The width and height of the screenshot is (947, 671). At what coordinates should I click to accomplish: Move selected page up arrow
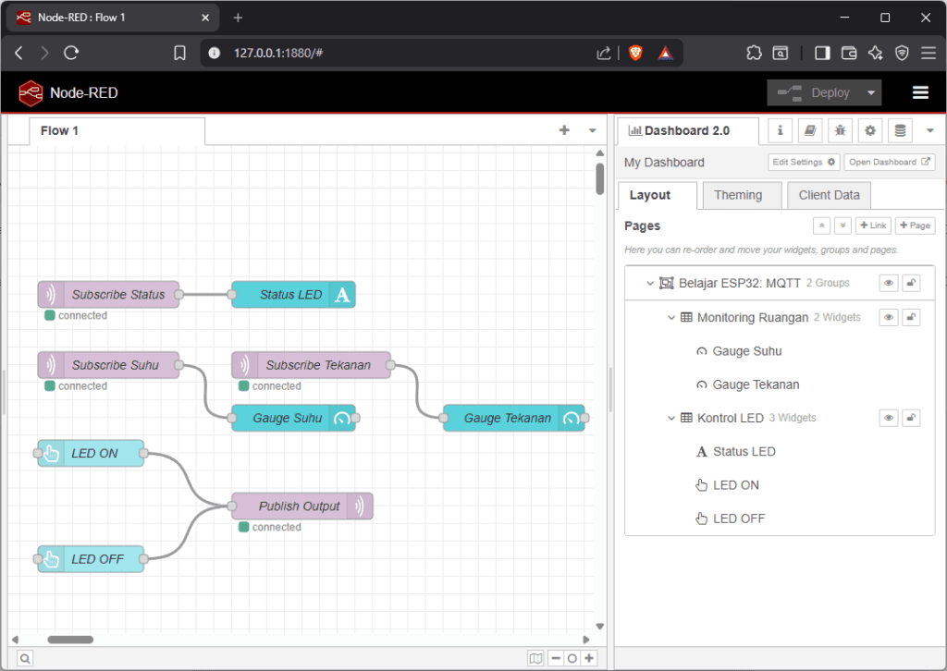tap(821, 226)
